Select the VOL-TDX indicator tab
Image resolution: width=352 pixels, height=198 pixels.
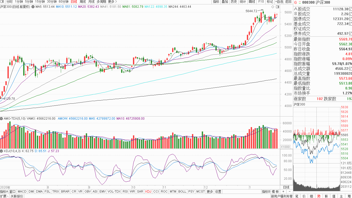(114, 192)
